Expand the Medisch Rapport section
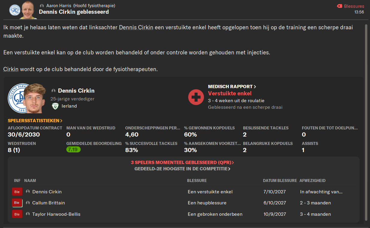Viewport: 370px width, 228px height. (232, 87)
